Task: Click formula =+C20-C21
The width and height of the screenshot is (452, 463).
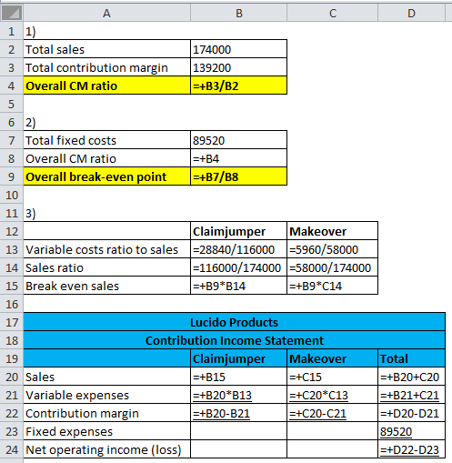Action: [333, 413]
